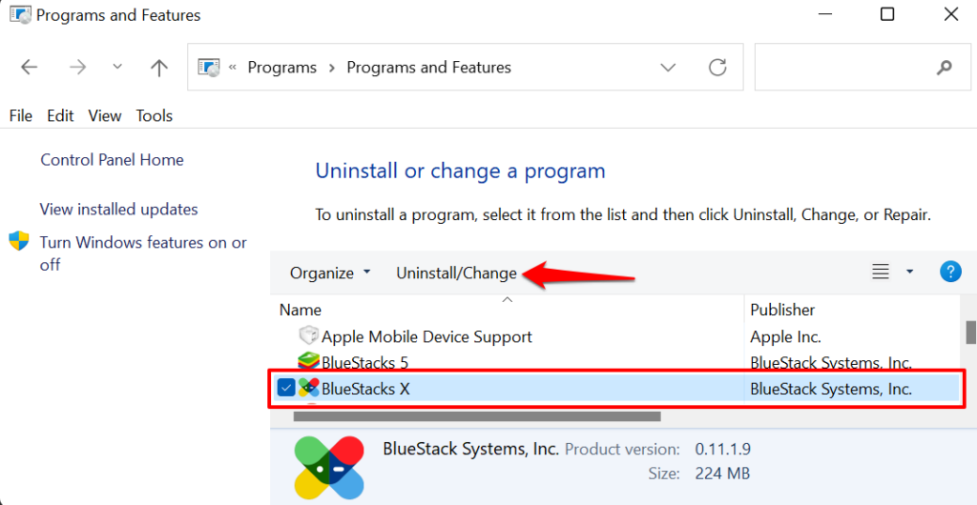The width and height of the screenshot is (977, 505).
Task: Open View installed updates link
Action: pyautogui.click(x=118, y=210)
